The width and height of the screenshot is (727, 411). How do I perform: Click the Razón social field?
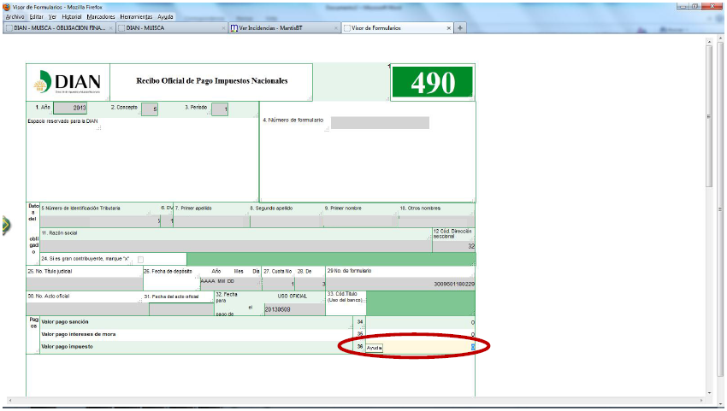(236, 246)
